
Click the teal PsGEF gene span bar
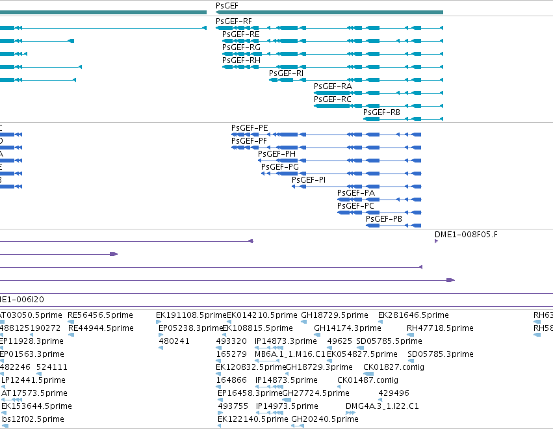(x=329, y=12)
